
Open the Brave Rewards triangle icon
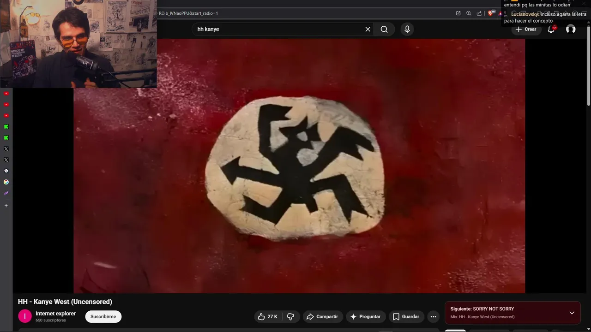click(501, 13)
